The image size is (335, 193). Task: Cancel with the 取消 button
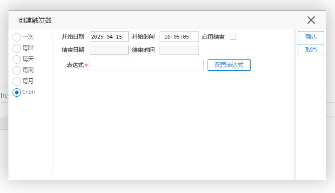point(311,50)
